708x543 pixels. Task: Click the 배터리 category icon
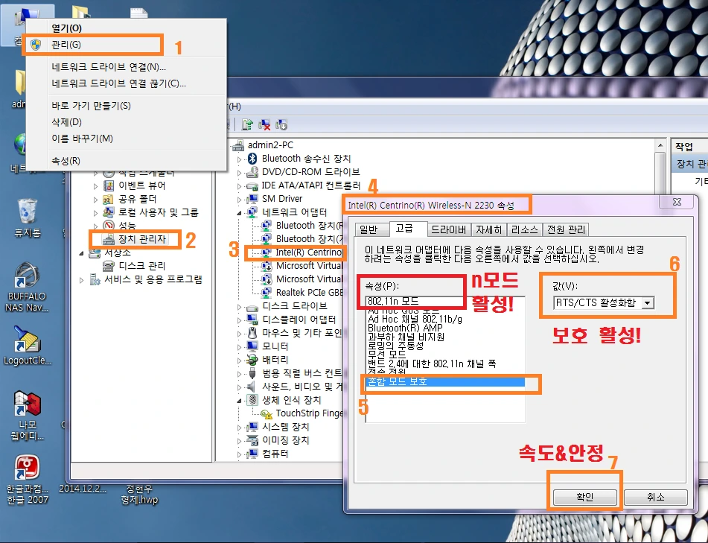(x=252, y=360)
